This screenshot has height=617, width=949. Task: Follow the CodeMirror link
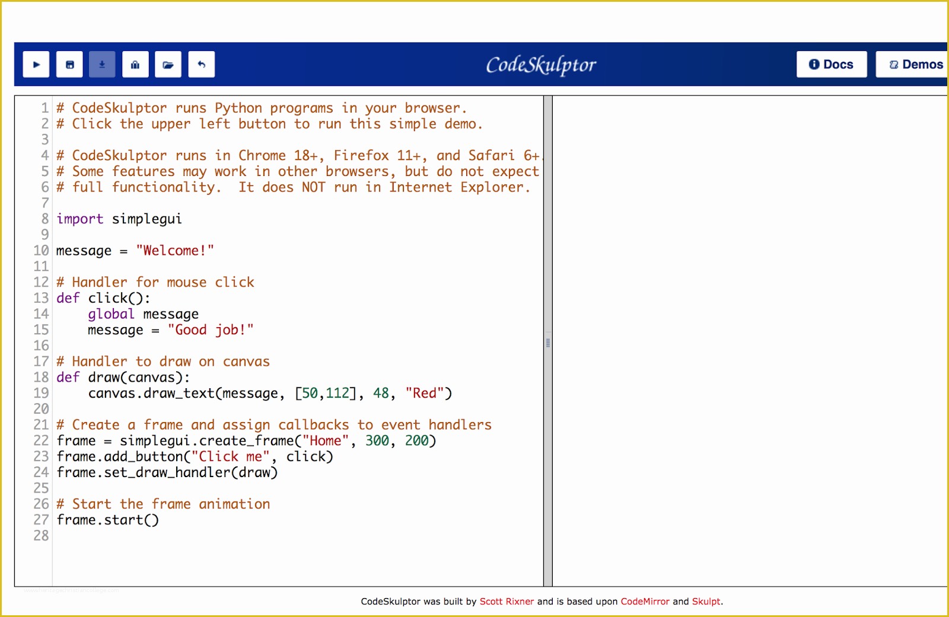click(645, 601)
